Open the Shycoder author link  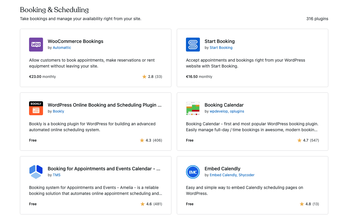click(246, 175)
